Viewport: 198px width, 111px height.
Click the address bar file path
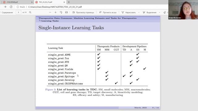tap(55, 7)
